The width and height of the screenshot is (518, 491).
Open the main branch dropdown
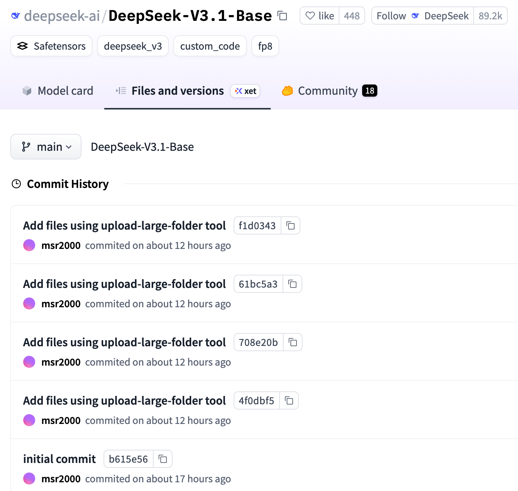click(46, 147)
